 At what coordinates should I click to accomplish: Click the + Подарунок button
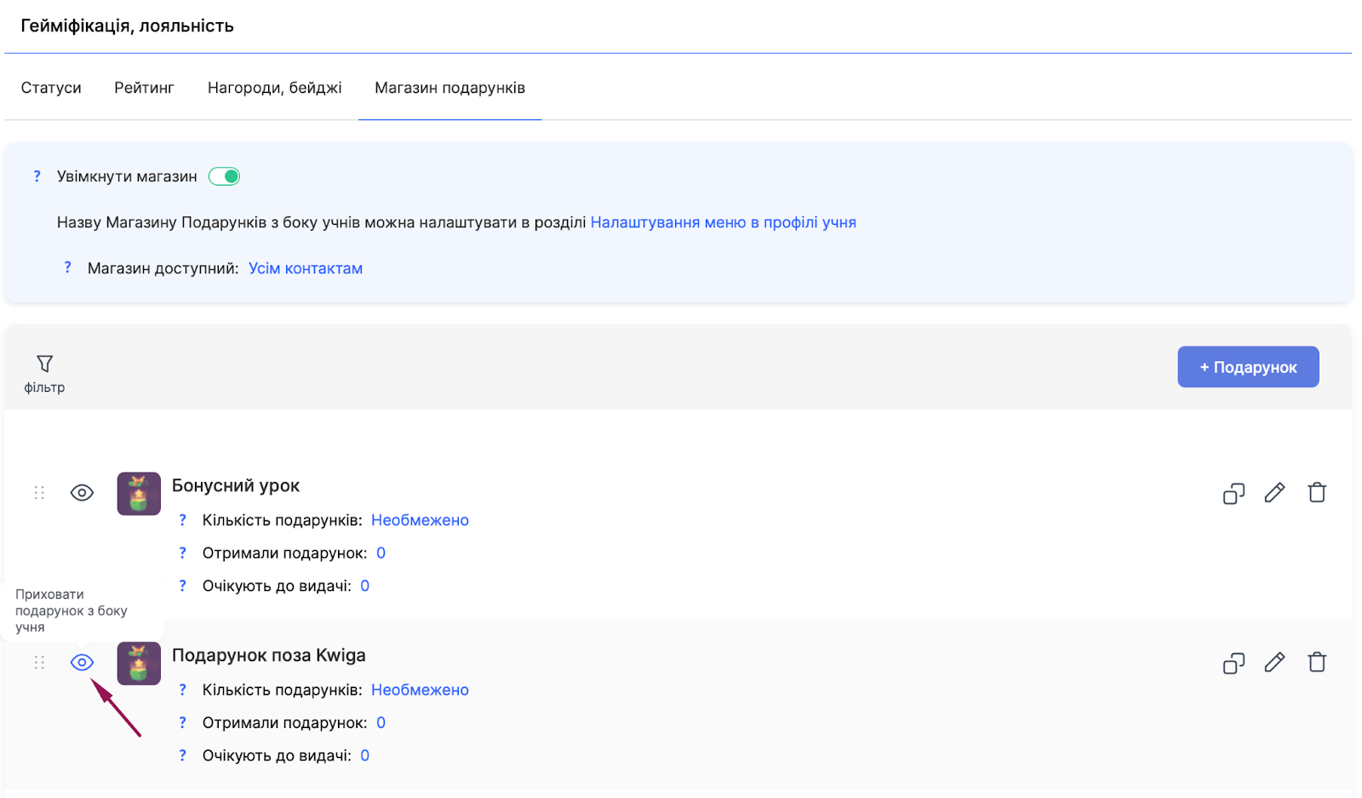click(1248, 367)
